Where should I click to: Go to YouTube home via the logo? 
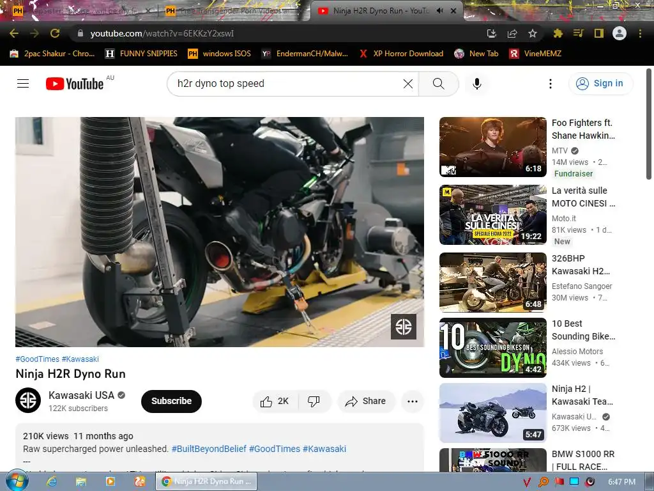(x=75, y=84)
